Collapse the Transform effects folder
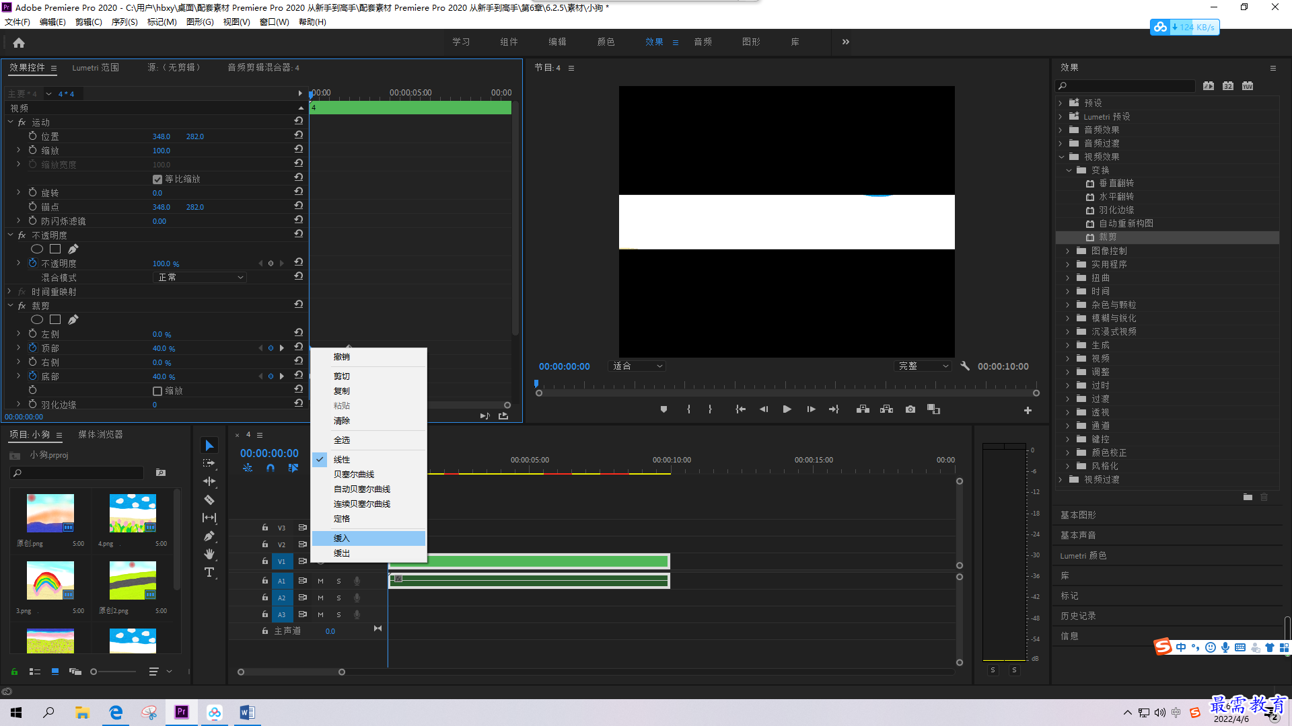 1069,170
